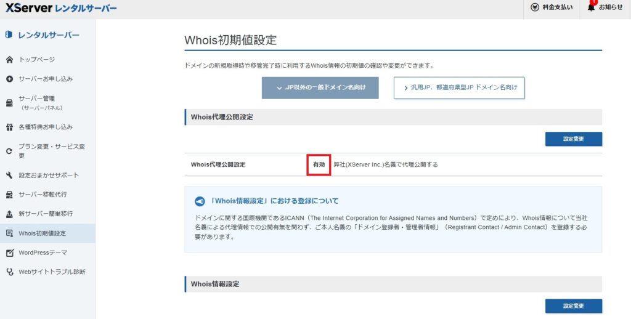
Task: Click the server icon beside サーバー管理
Action: click(9, 102)
